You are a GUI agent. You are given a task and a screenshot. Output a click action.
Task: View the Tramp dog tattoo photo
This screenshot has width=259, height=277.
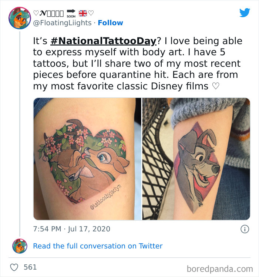[x=196, y=159]
